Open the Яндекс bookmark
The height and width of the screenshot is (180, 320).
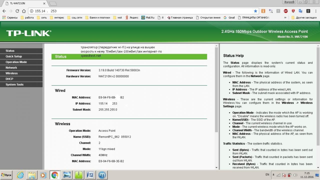click(x=132, y=17)
